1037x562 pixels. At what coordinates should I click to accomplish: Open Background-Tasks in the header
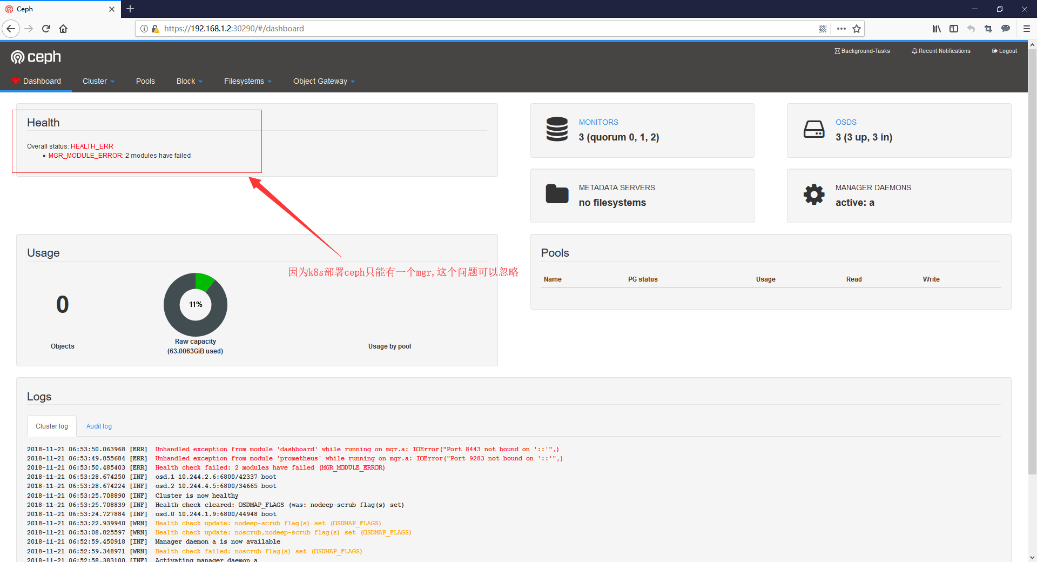pos(862,51)
